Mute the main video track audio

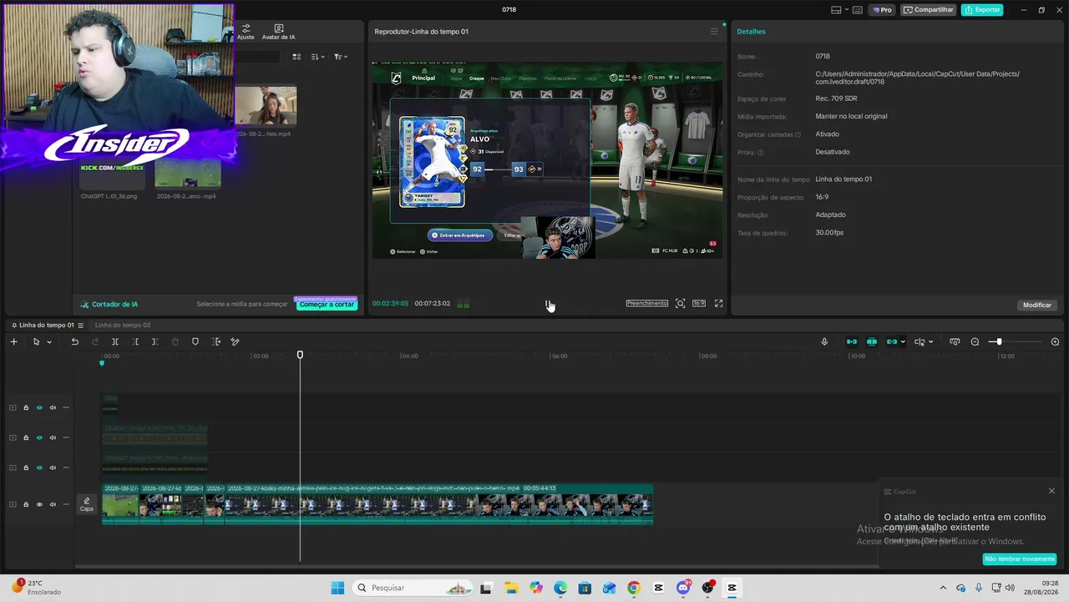coord(53,504)
